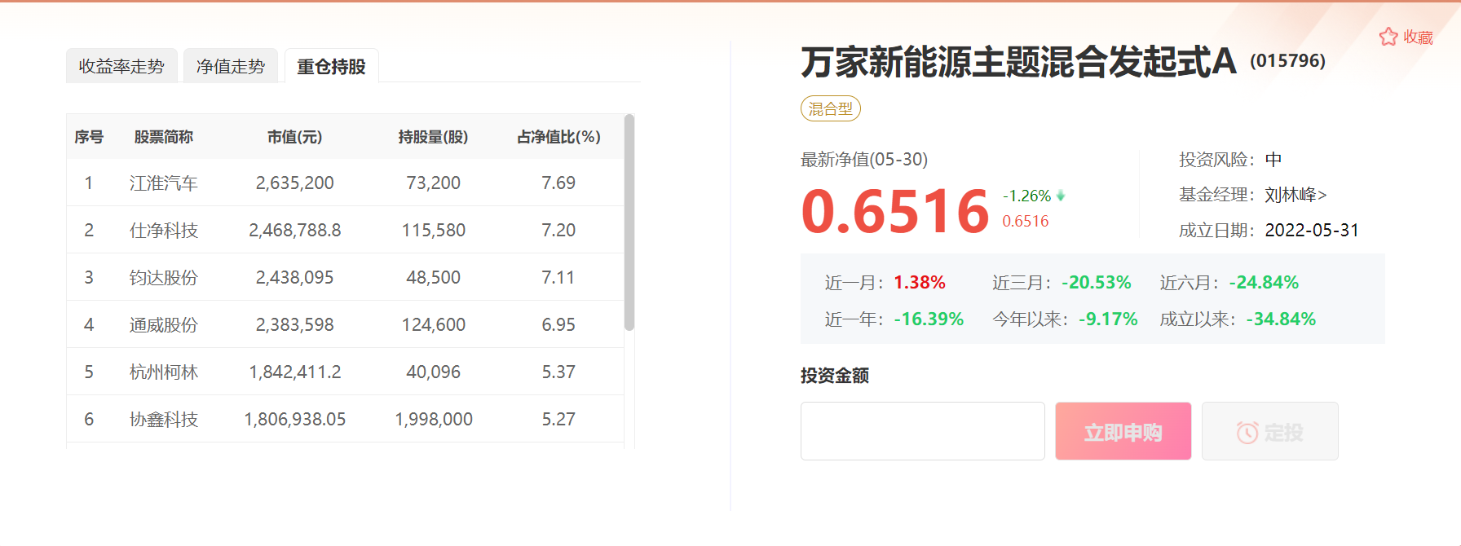Click the fund code (015796)
Viewport: 1461px width, 546px height.
(1288, 61)
